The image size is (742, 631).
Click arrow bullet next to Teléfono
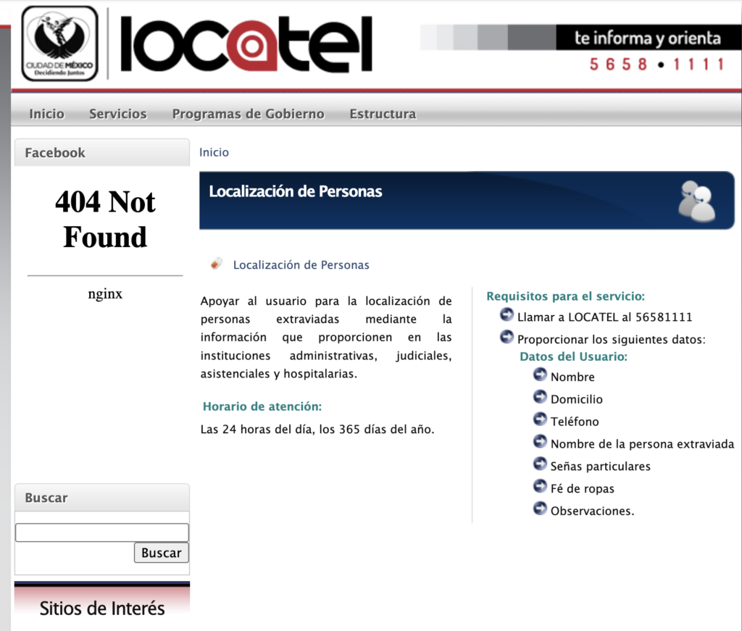click(540, 419)
